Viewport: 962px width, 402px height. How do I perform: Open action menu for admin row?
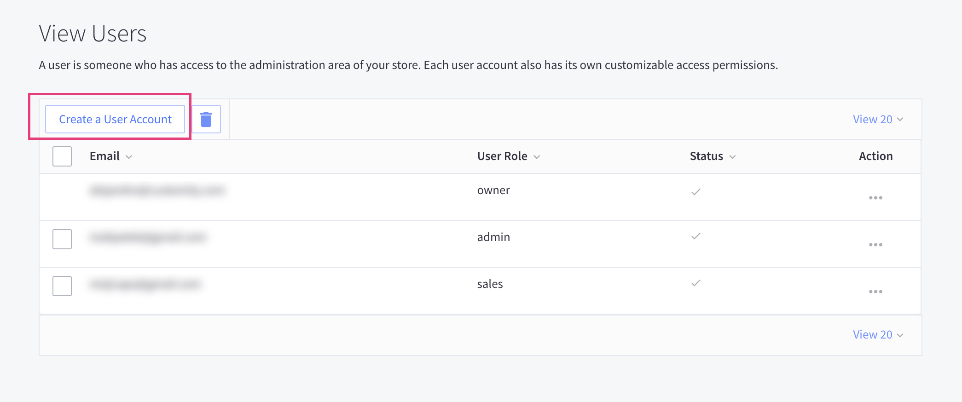point(875,245)
